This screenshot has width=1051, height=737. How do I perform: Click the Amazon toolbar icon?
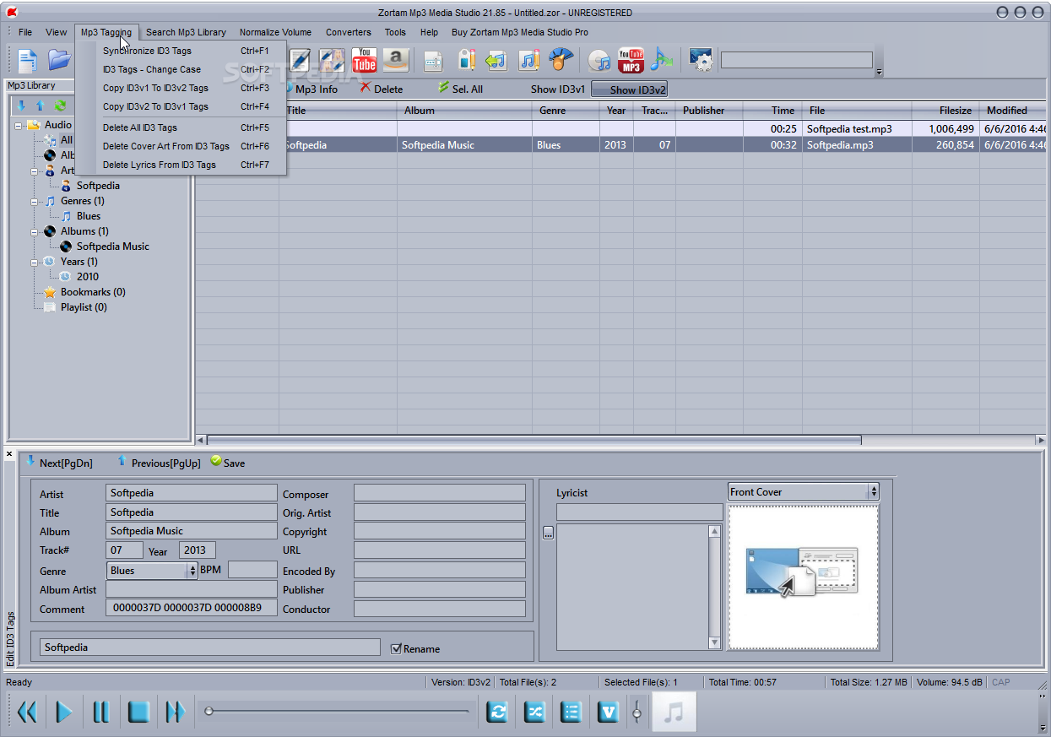tap(396, 60)
